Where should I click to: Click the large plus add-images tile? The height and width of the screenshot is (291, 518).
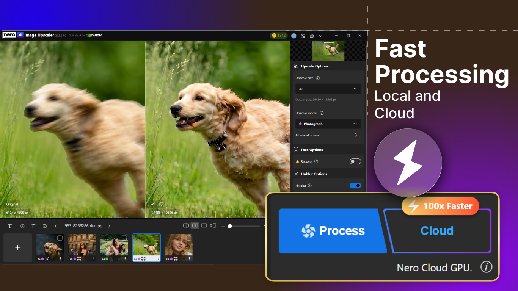click(x=18, y=247)
